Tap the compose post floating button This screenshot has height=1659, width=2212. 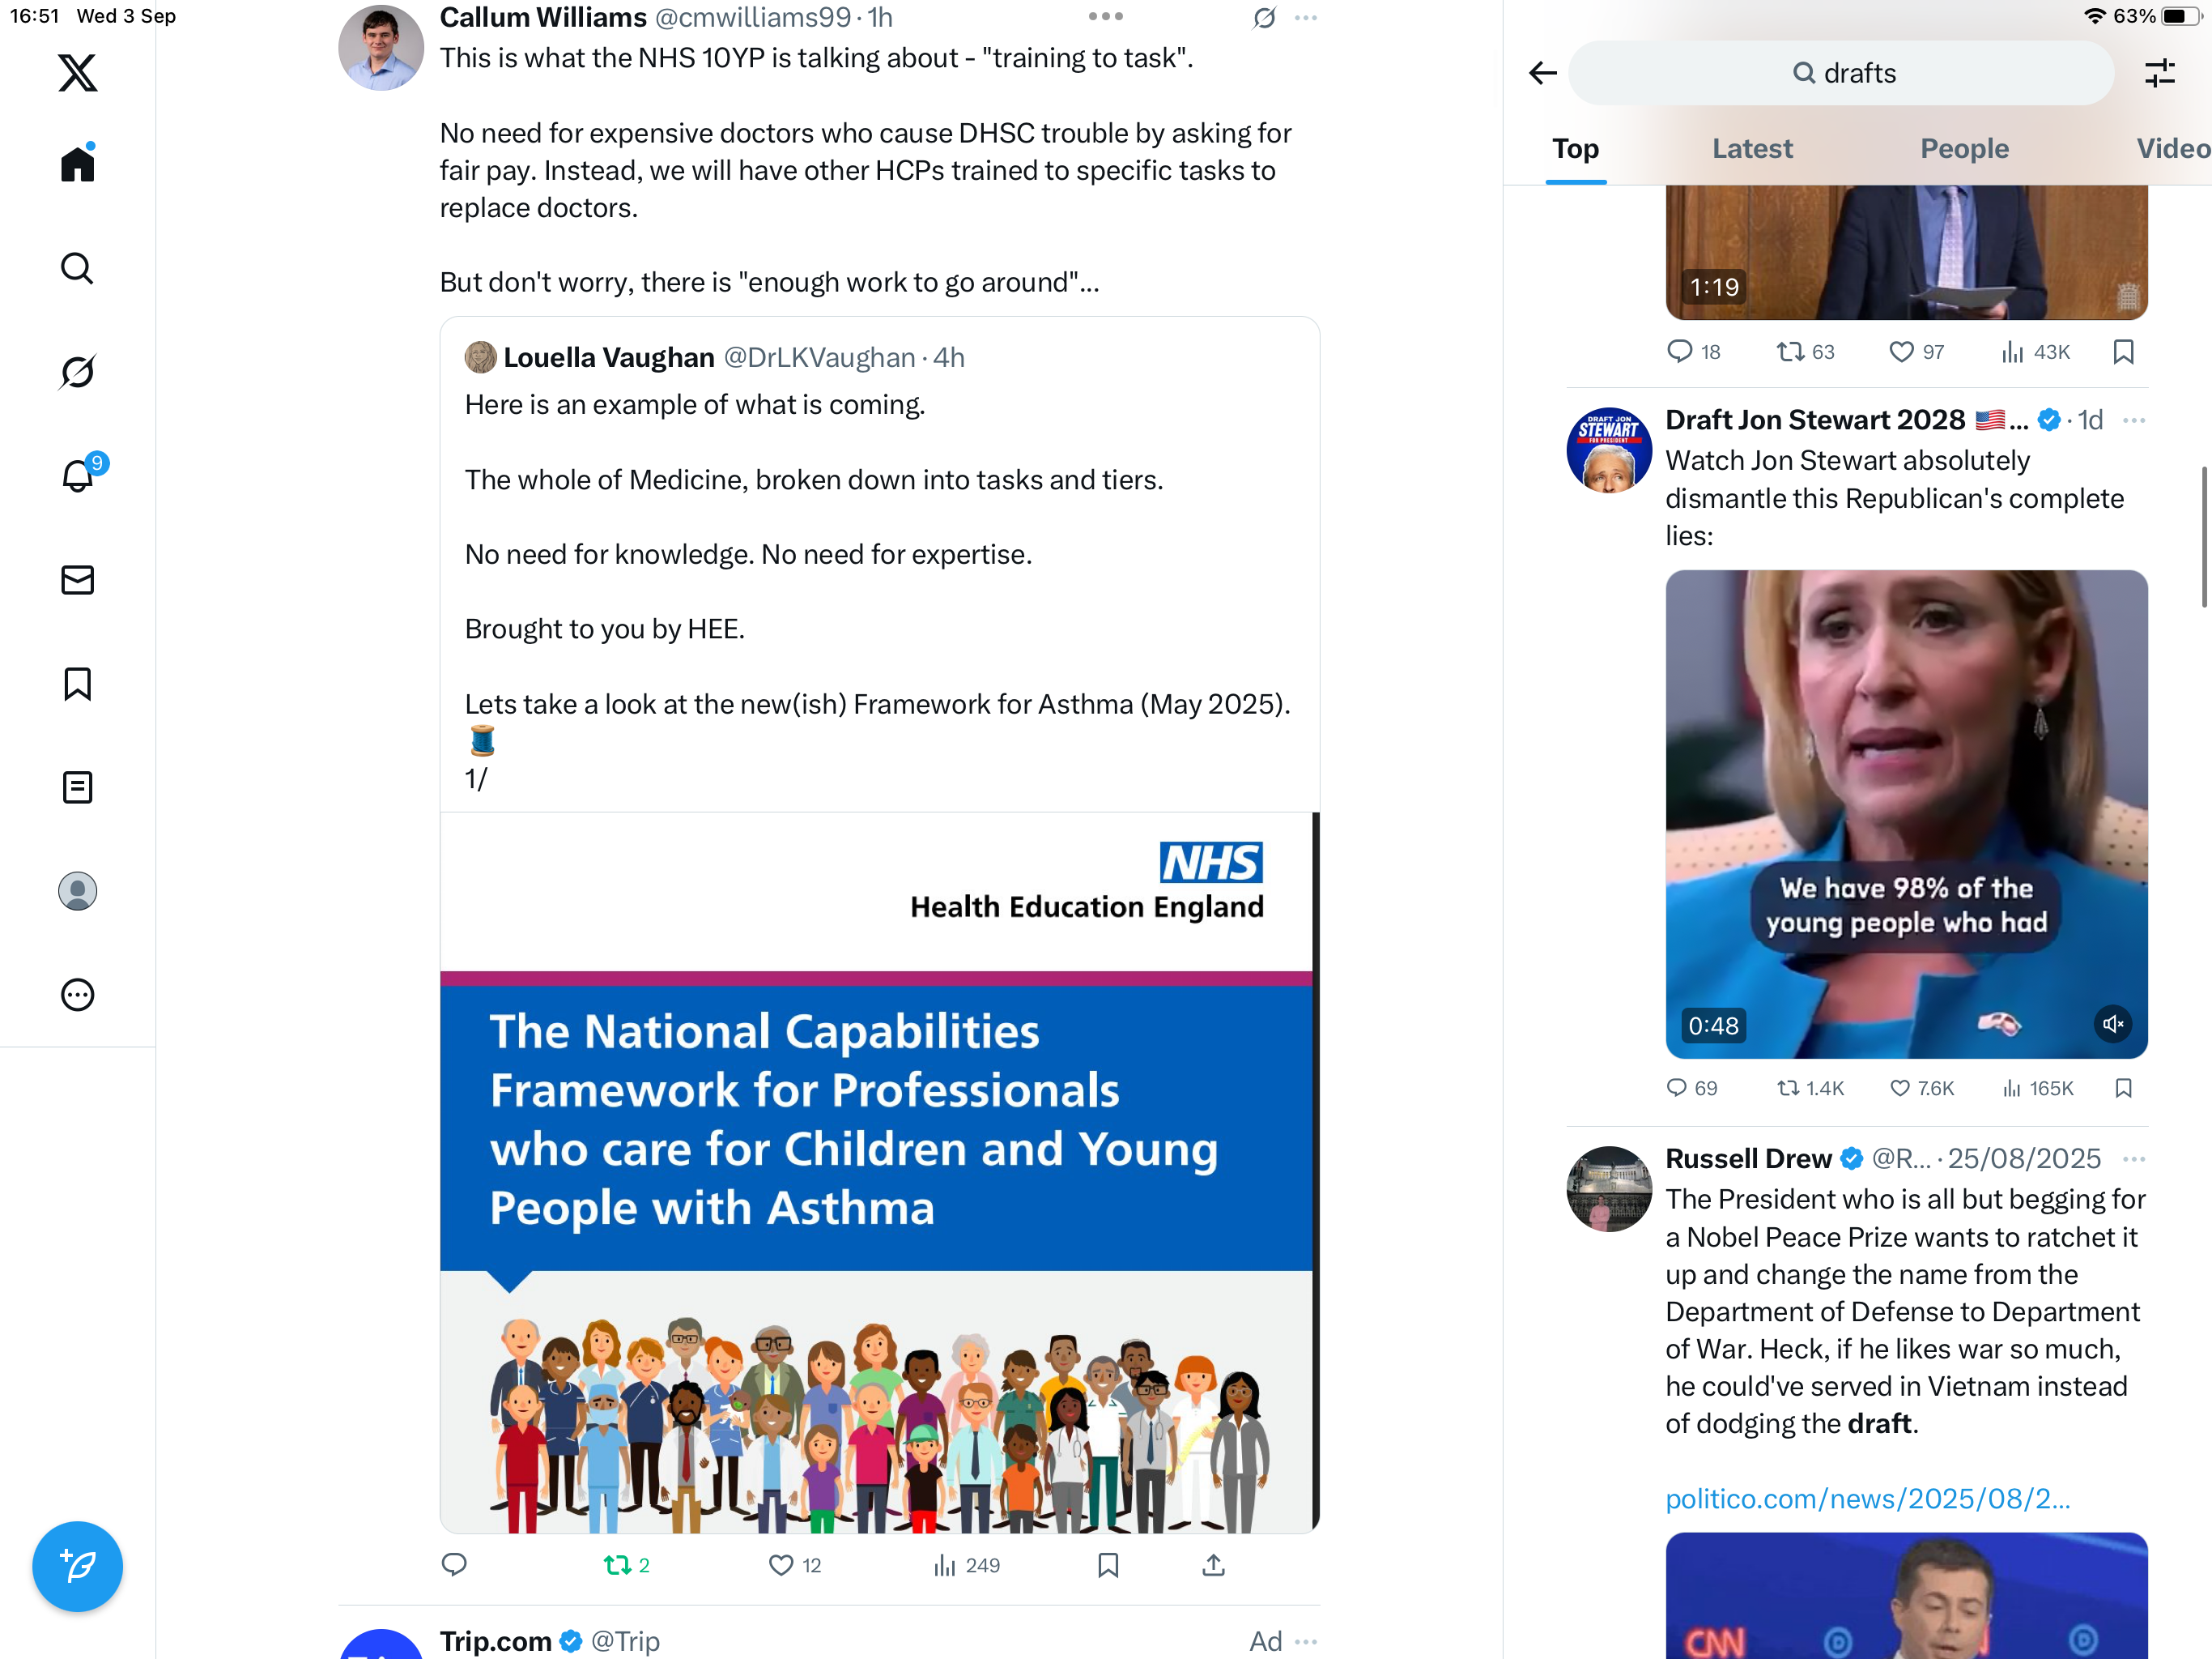(77, 1566)
